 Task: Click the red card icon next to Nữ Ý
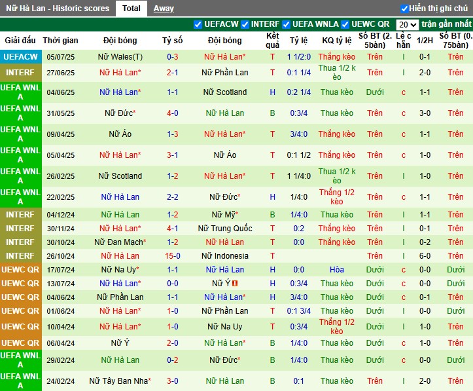[235, 283]
